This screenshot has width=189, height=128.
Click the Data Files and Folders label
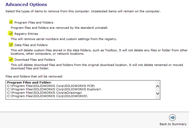31,45
